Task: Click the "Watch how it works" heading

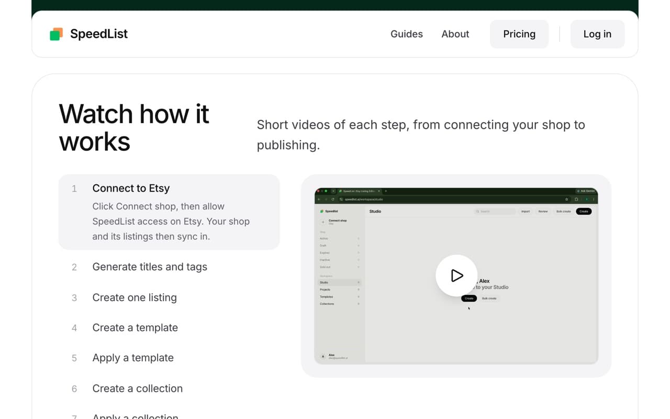Action: click(134, 128)
